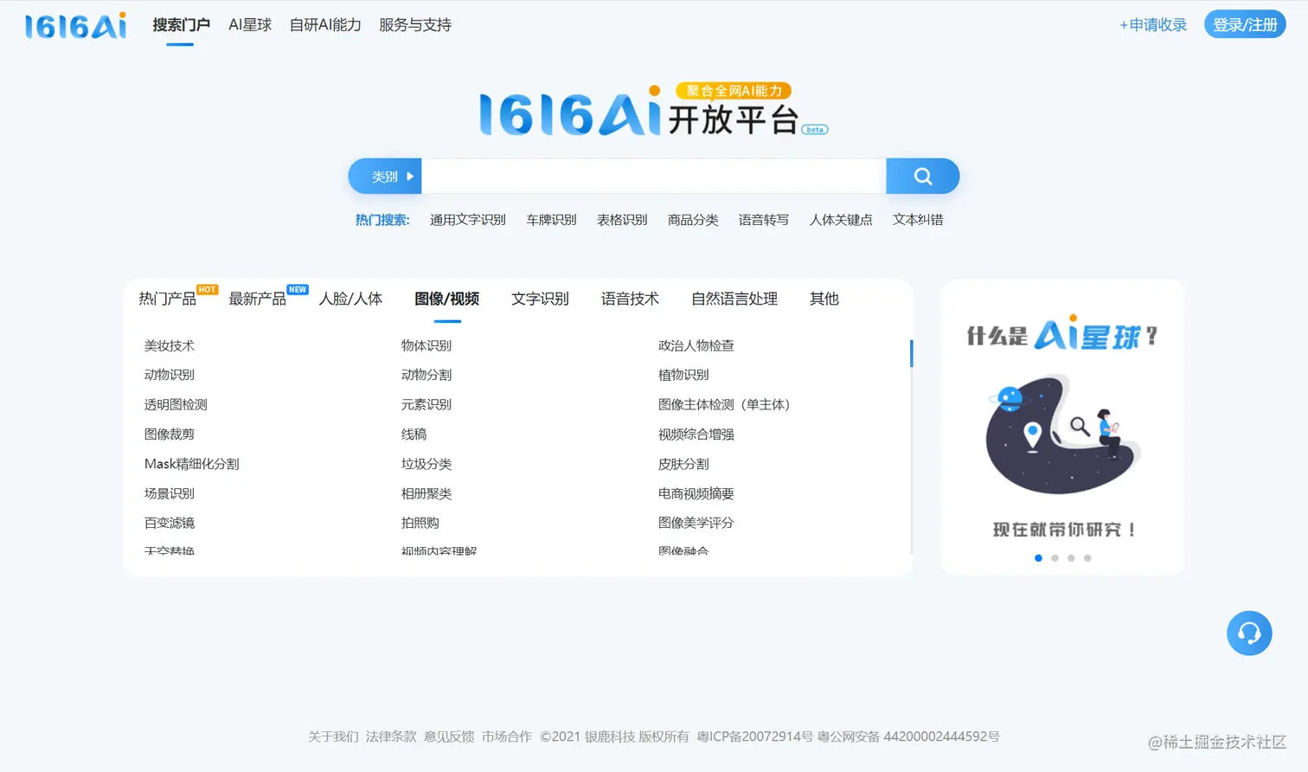Switch to the 最新产品 tab
This screenshot has width=1308, height=772.
[x=258, y=299]
